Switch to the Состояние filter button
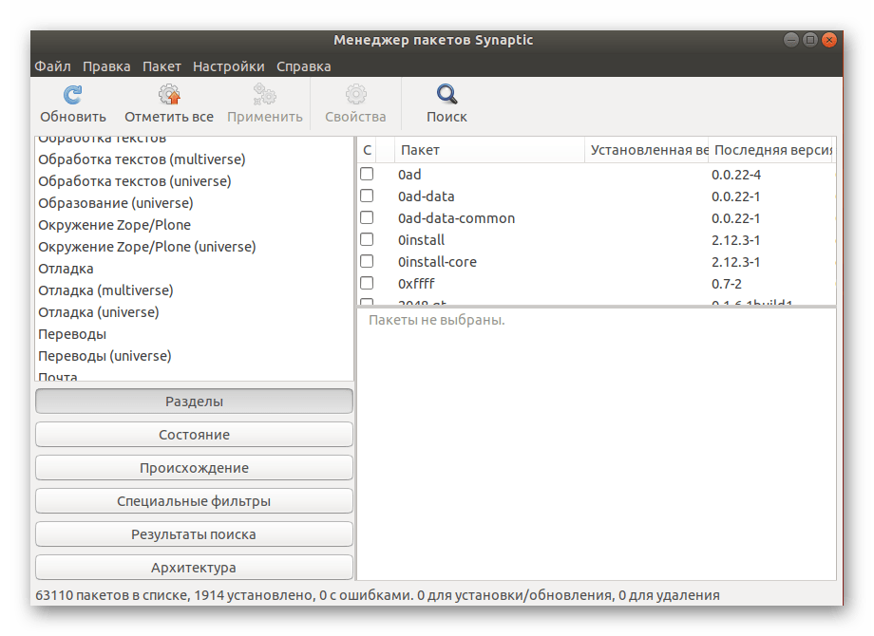 [x=194, y=435]
